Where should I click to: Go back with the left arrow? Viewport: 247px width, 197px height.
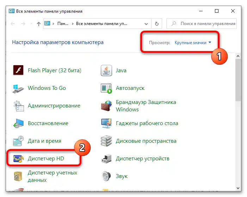coord(13,24)
